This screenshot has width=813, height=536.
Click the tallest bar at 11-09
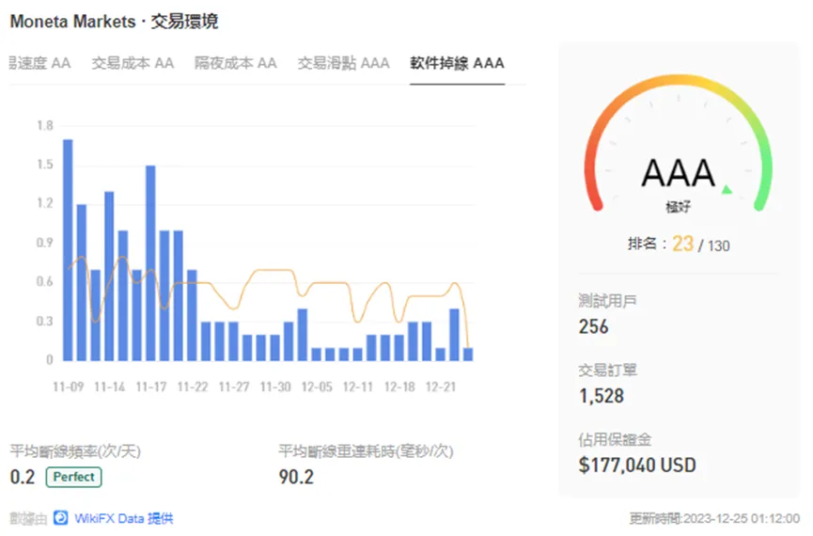click(68, 250)
